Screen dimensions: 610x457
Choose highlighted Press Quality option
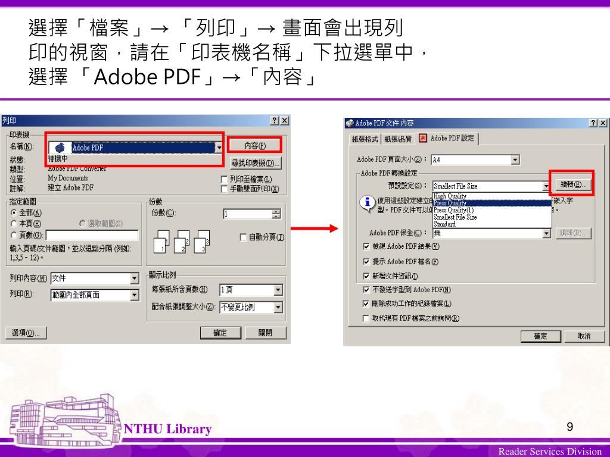tap(492, 204)
